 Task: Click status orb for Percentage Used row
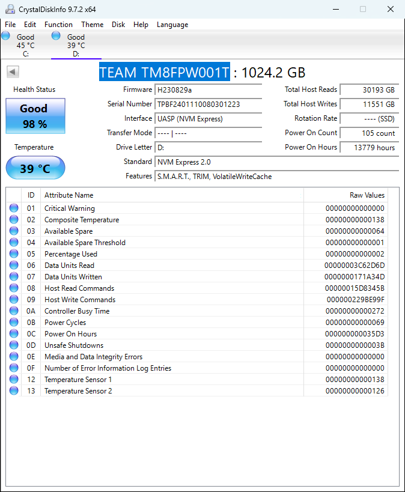(x=14, y=254)
